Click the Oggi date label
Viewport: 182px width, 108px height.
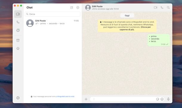127,16
